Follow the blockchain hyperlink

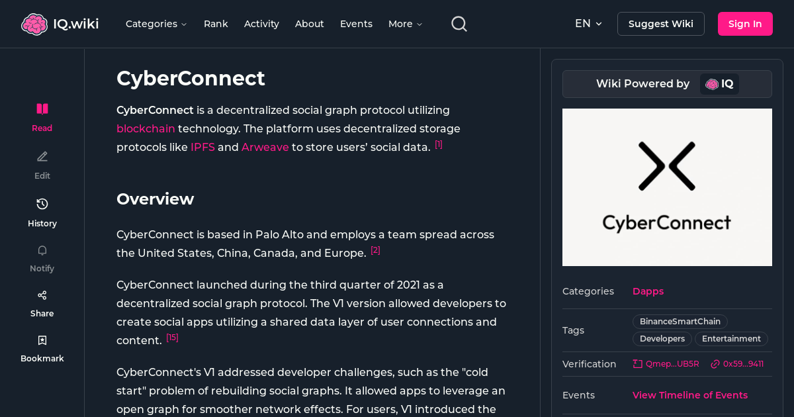click(x=146, y=128)
